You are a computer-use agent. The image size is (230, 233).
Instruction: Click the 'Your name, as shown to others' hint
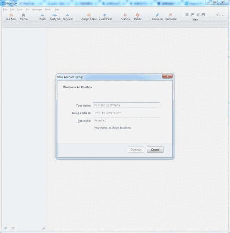pyautogui.click(x=112, y=128)
